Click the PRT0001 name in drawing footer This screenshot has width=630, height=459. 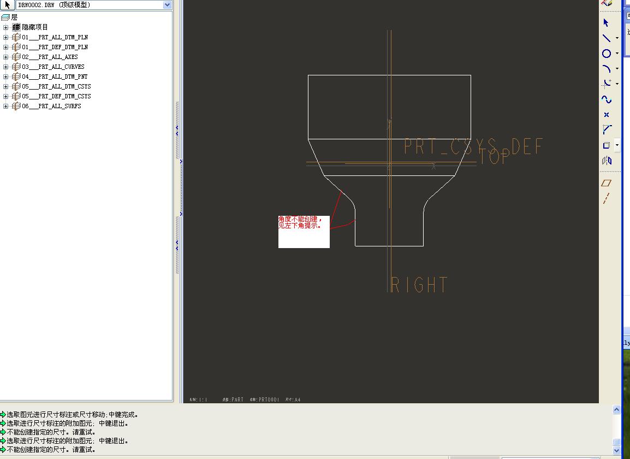[x=269, y=399]
